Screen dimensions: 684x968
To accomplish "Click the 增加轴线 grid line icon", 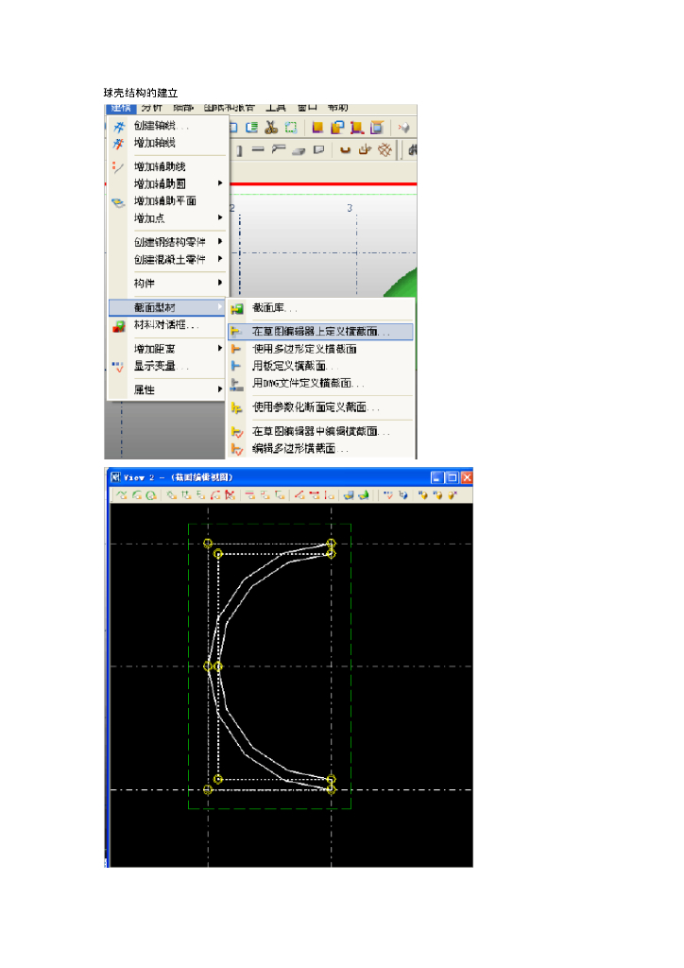I will [x=118, y=144].
